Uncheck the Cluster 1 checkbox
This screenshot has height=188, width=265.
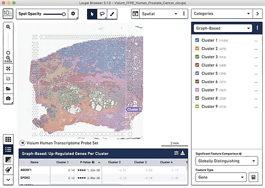pos(197,40)
